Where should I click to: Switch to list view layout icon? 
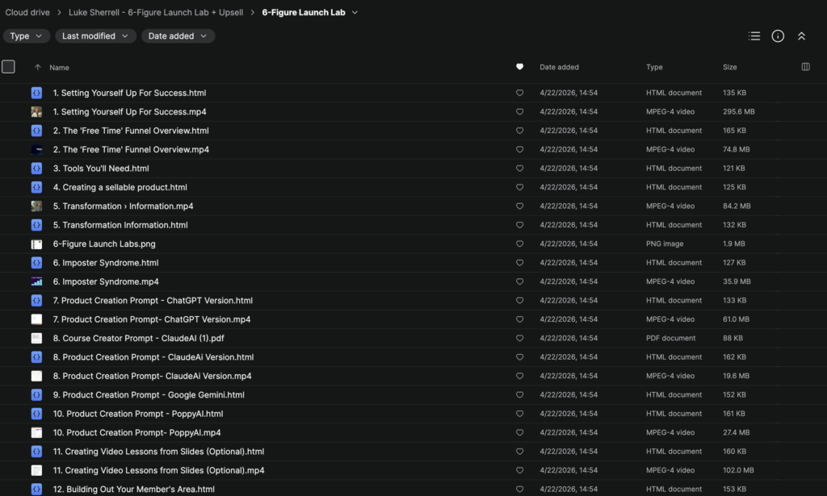pos(754,36)
